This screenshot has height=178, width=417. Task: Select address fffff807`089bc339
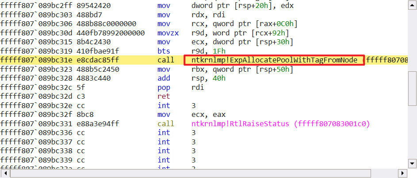click(36, 160)
